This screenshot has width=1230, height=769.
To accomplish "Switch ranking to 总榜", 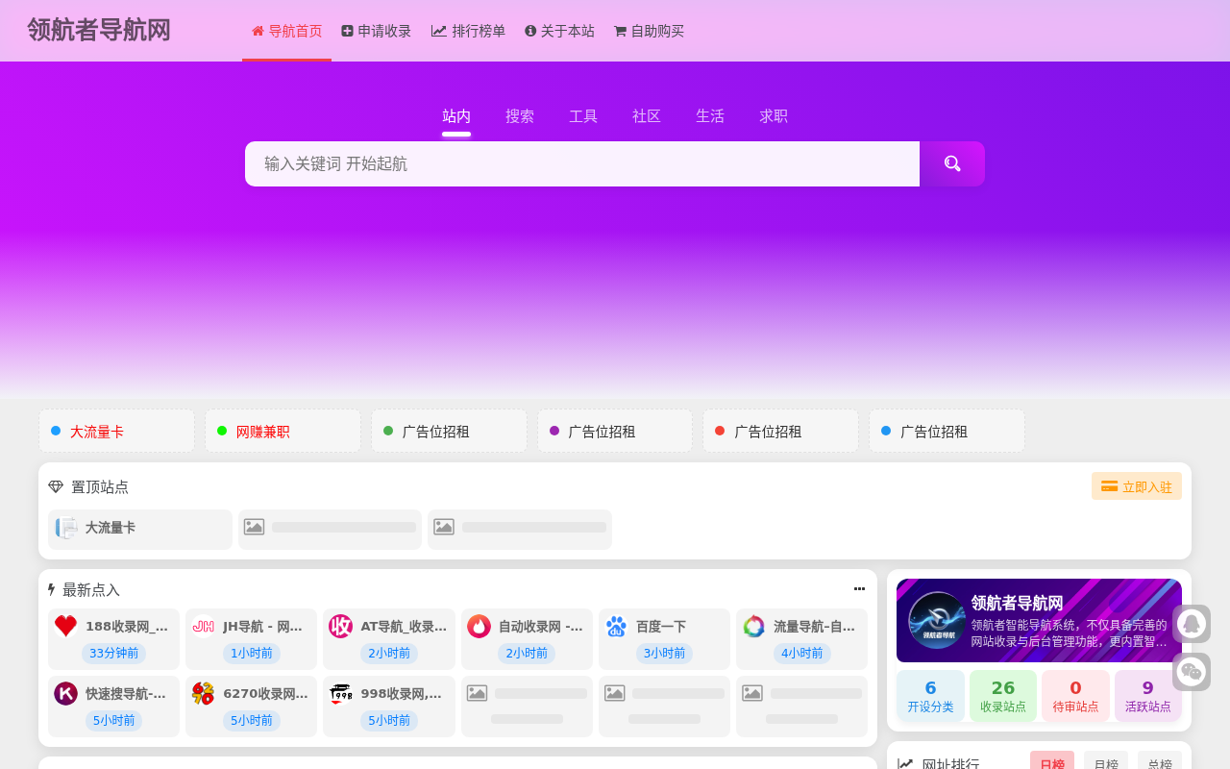I will [x=1160, y=761].
